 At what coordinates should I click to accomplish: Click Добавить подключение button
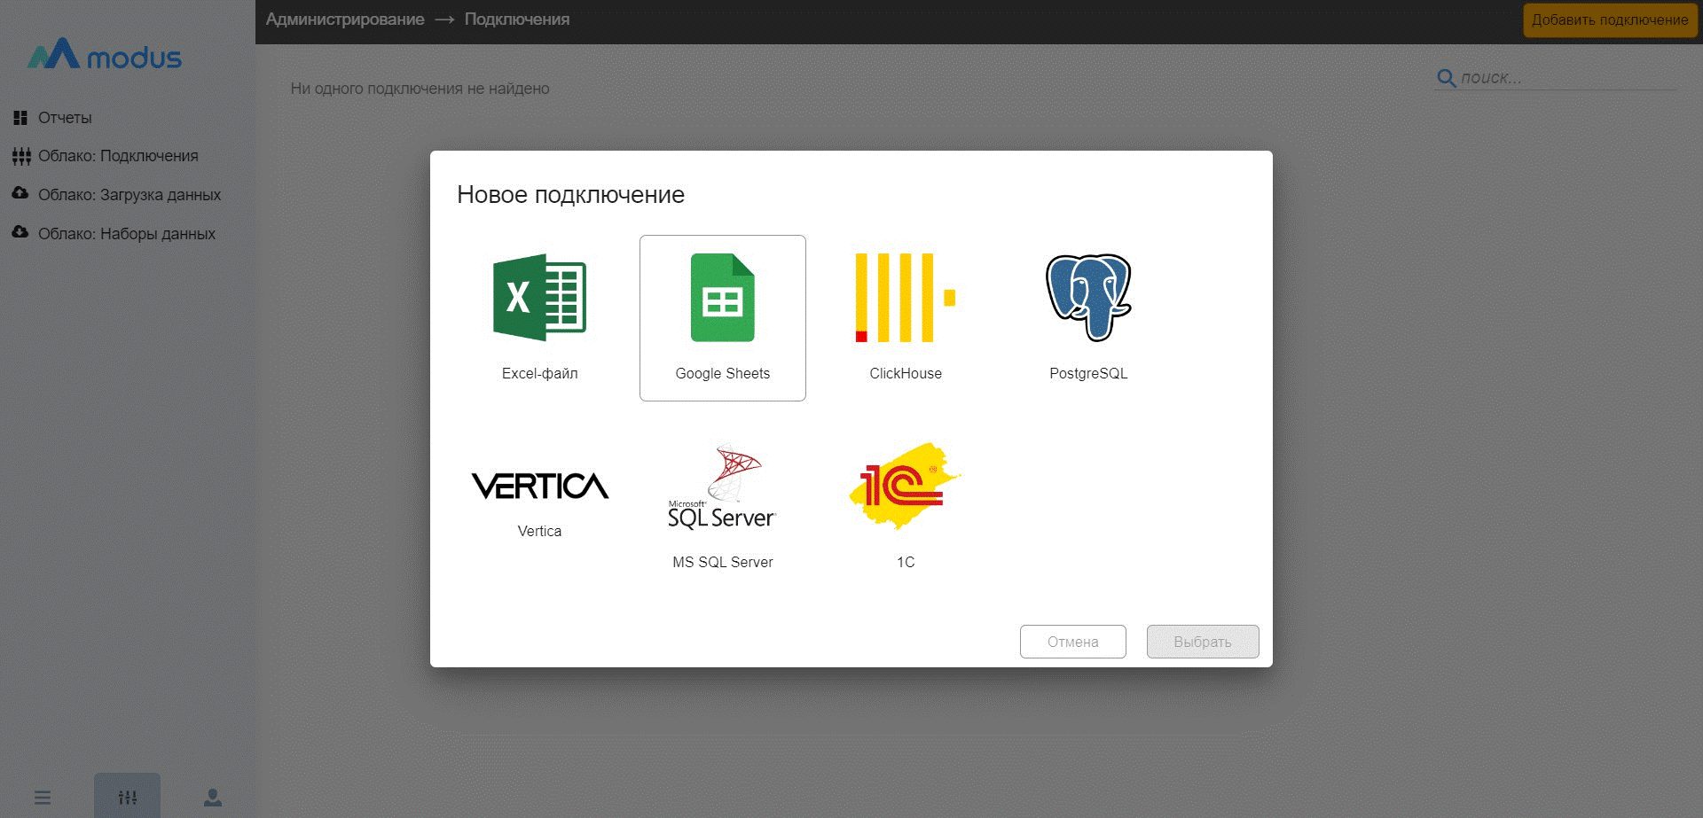click(1609, 19)
